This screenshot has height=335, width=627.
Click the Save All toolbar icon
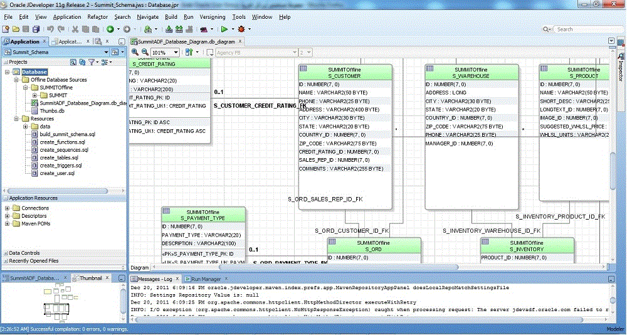[x=37, y=29]
